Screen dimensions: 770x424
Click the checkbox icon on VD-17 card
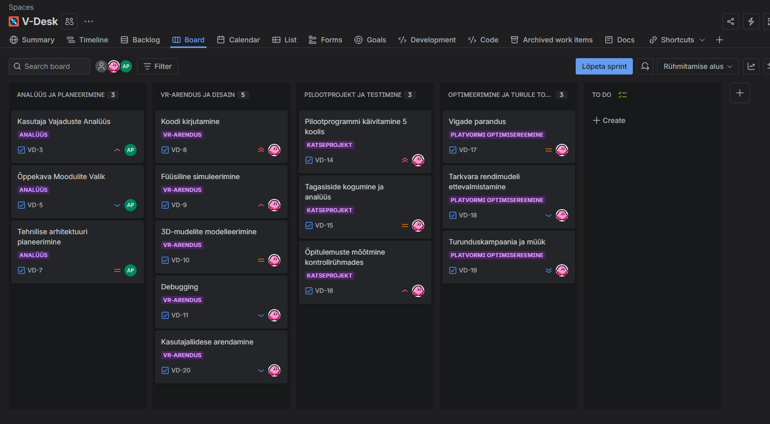pos(453,150)
